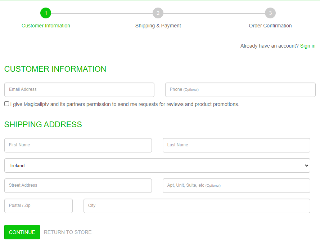This screenshot has width=320, height=248.
Task: Select step 1 Customer Information circle
Action: (46, 13)
